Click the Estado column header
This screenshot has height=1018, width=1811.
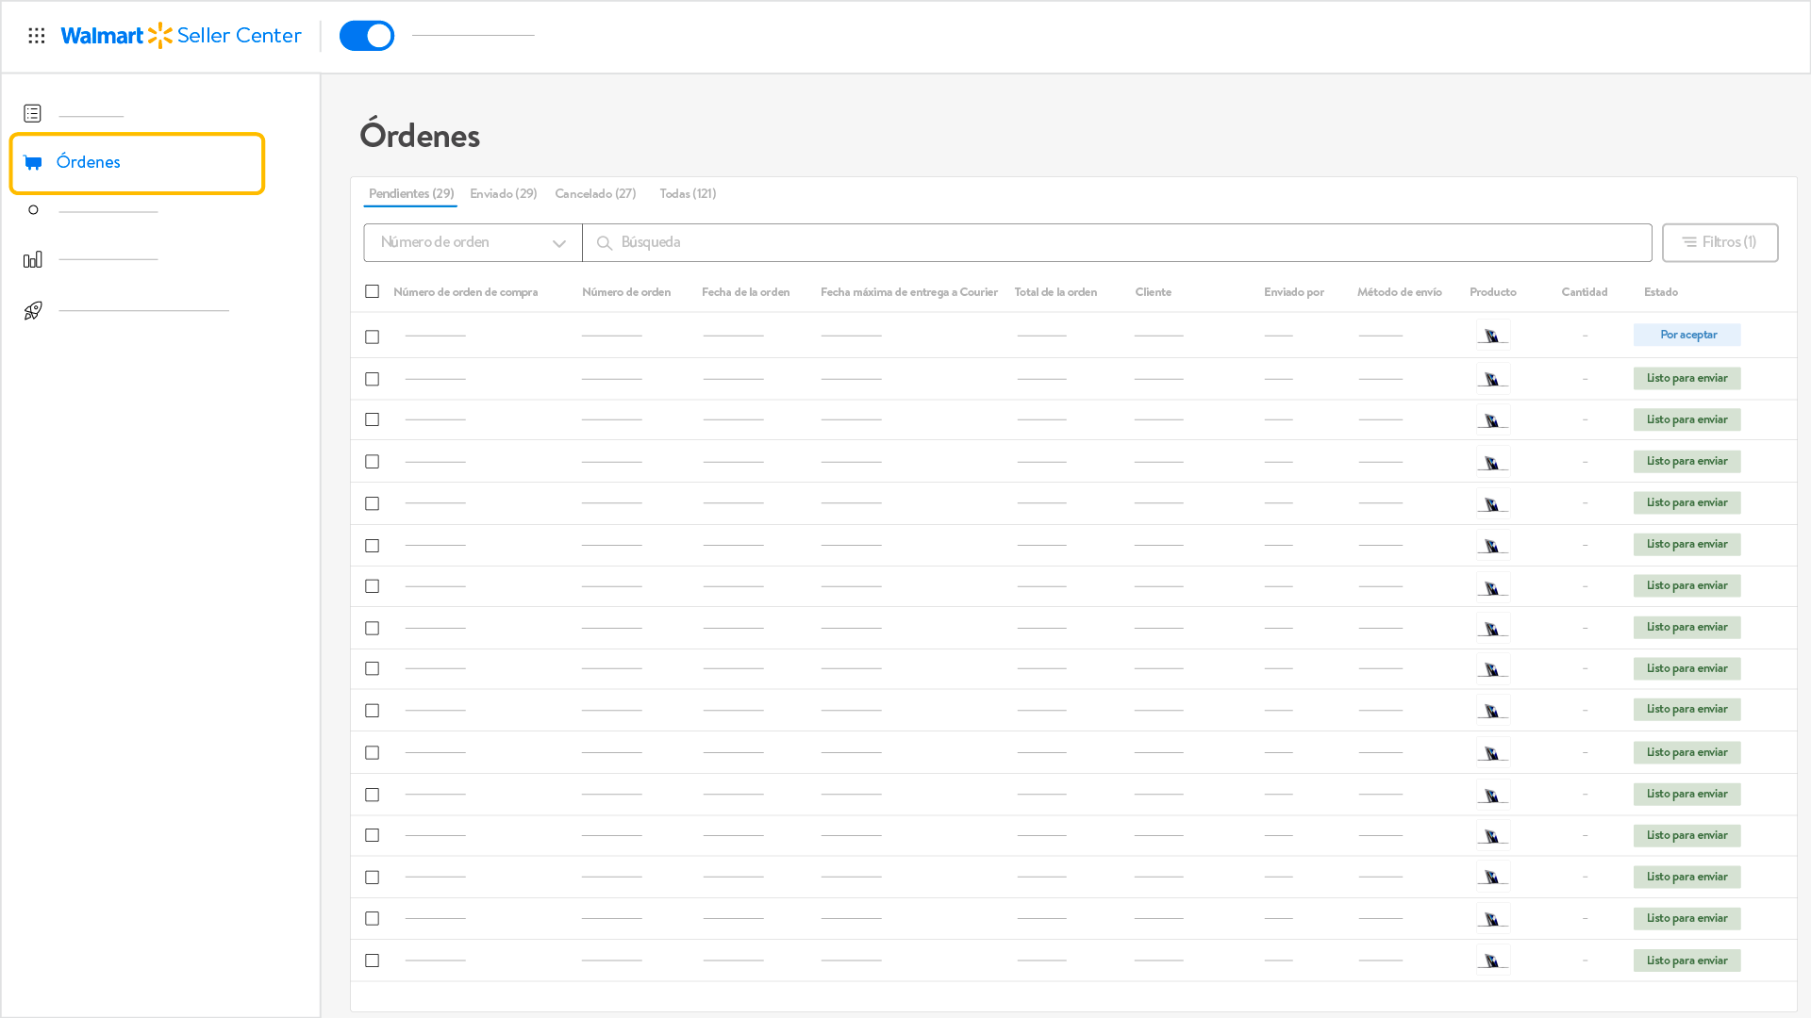click(1661, 292)
